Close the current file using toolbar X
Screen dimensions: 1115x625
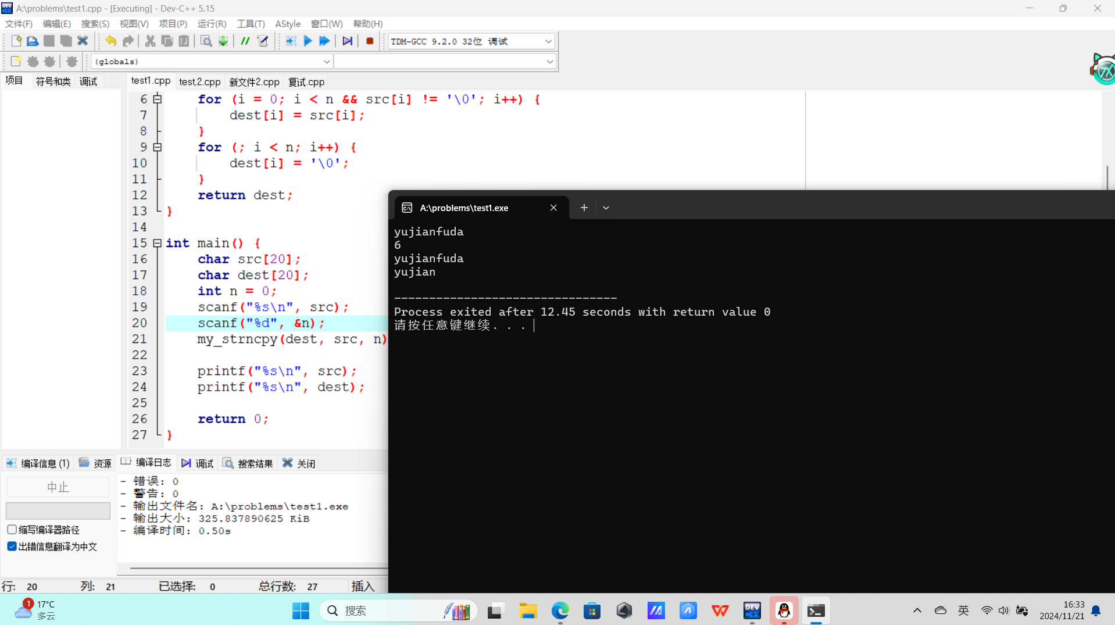83,41
